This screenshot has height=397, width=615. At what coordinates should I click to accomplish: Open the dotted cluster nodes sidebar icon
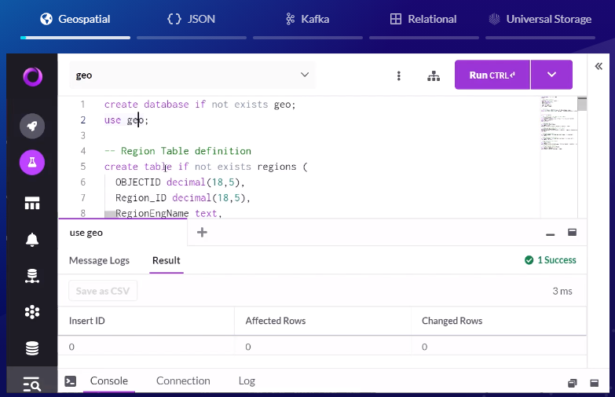tap(32, 312)
